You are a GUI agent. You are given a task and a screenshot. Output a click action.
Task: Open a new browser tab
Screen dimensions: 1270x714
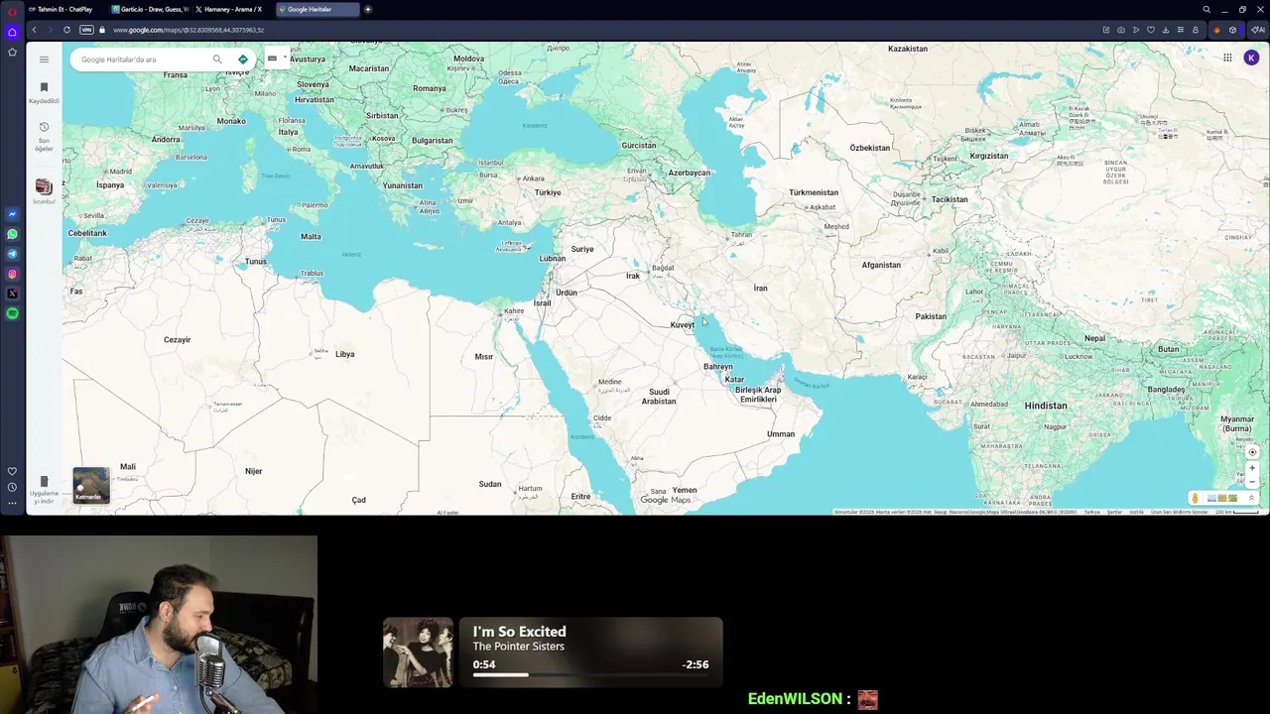(368, 9)
